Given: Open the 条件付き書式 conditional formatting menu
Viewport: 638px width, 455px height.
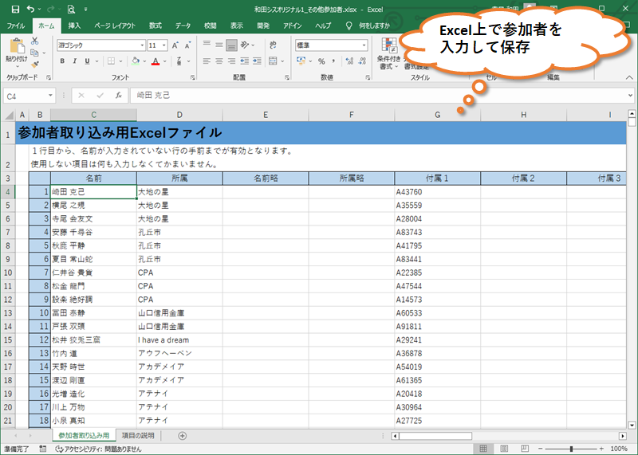Looking at the screenshot, I should pos(389,53).
